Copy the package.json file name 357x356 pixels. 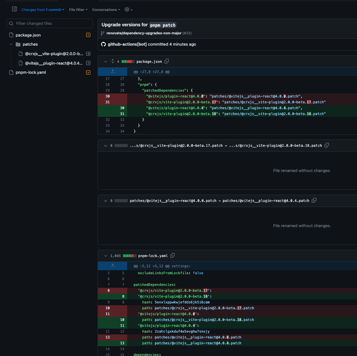[166, 61]
